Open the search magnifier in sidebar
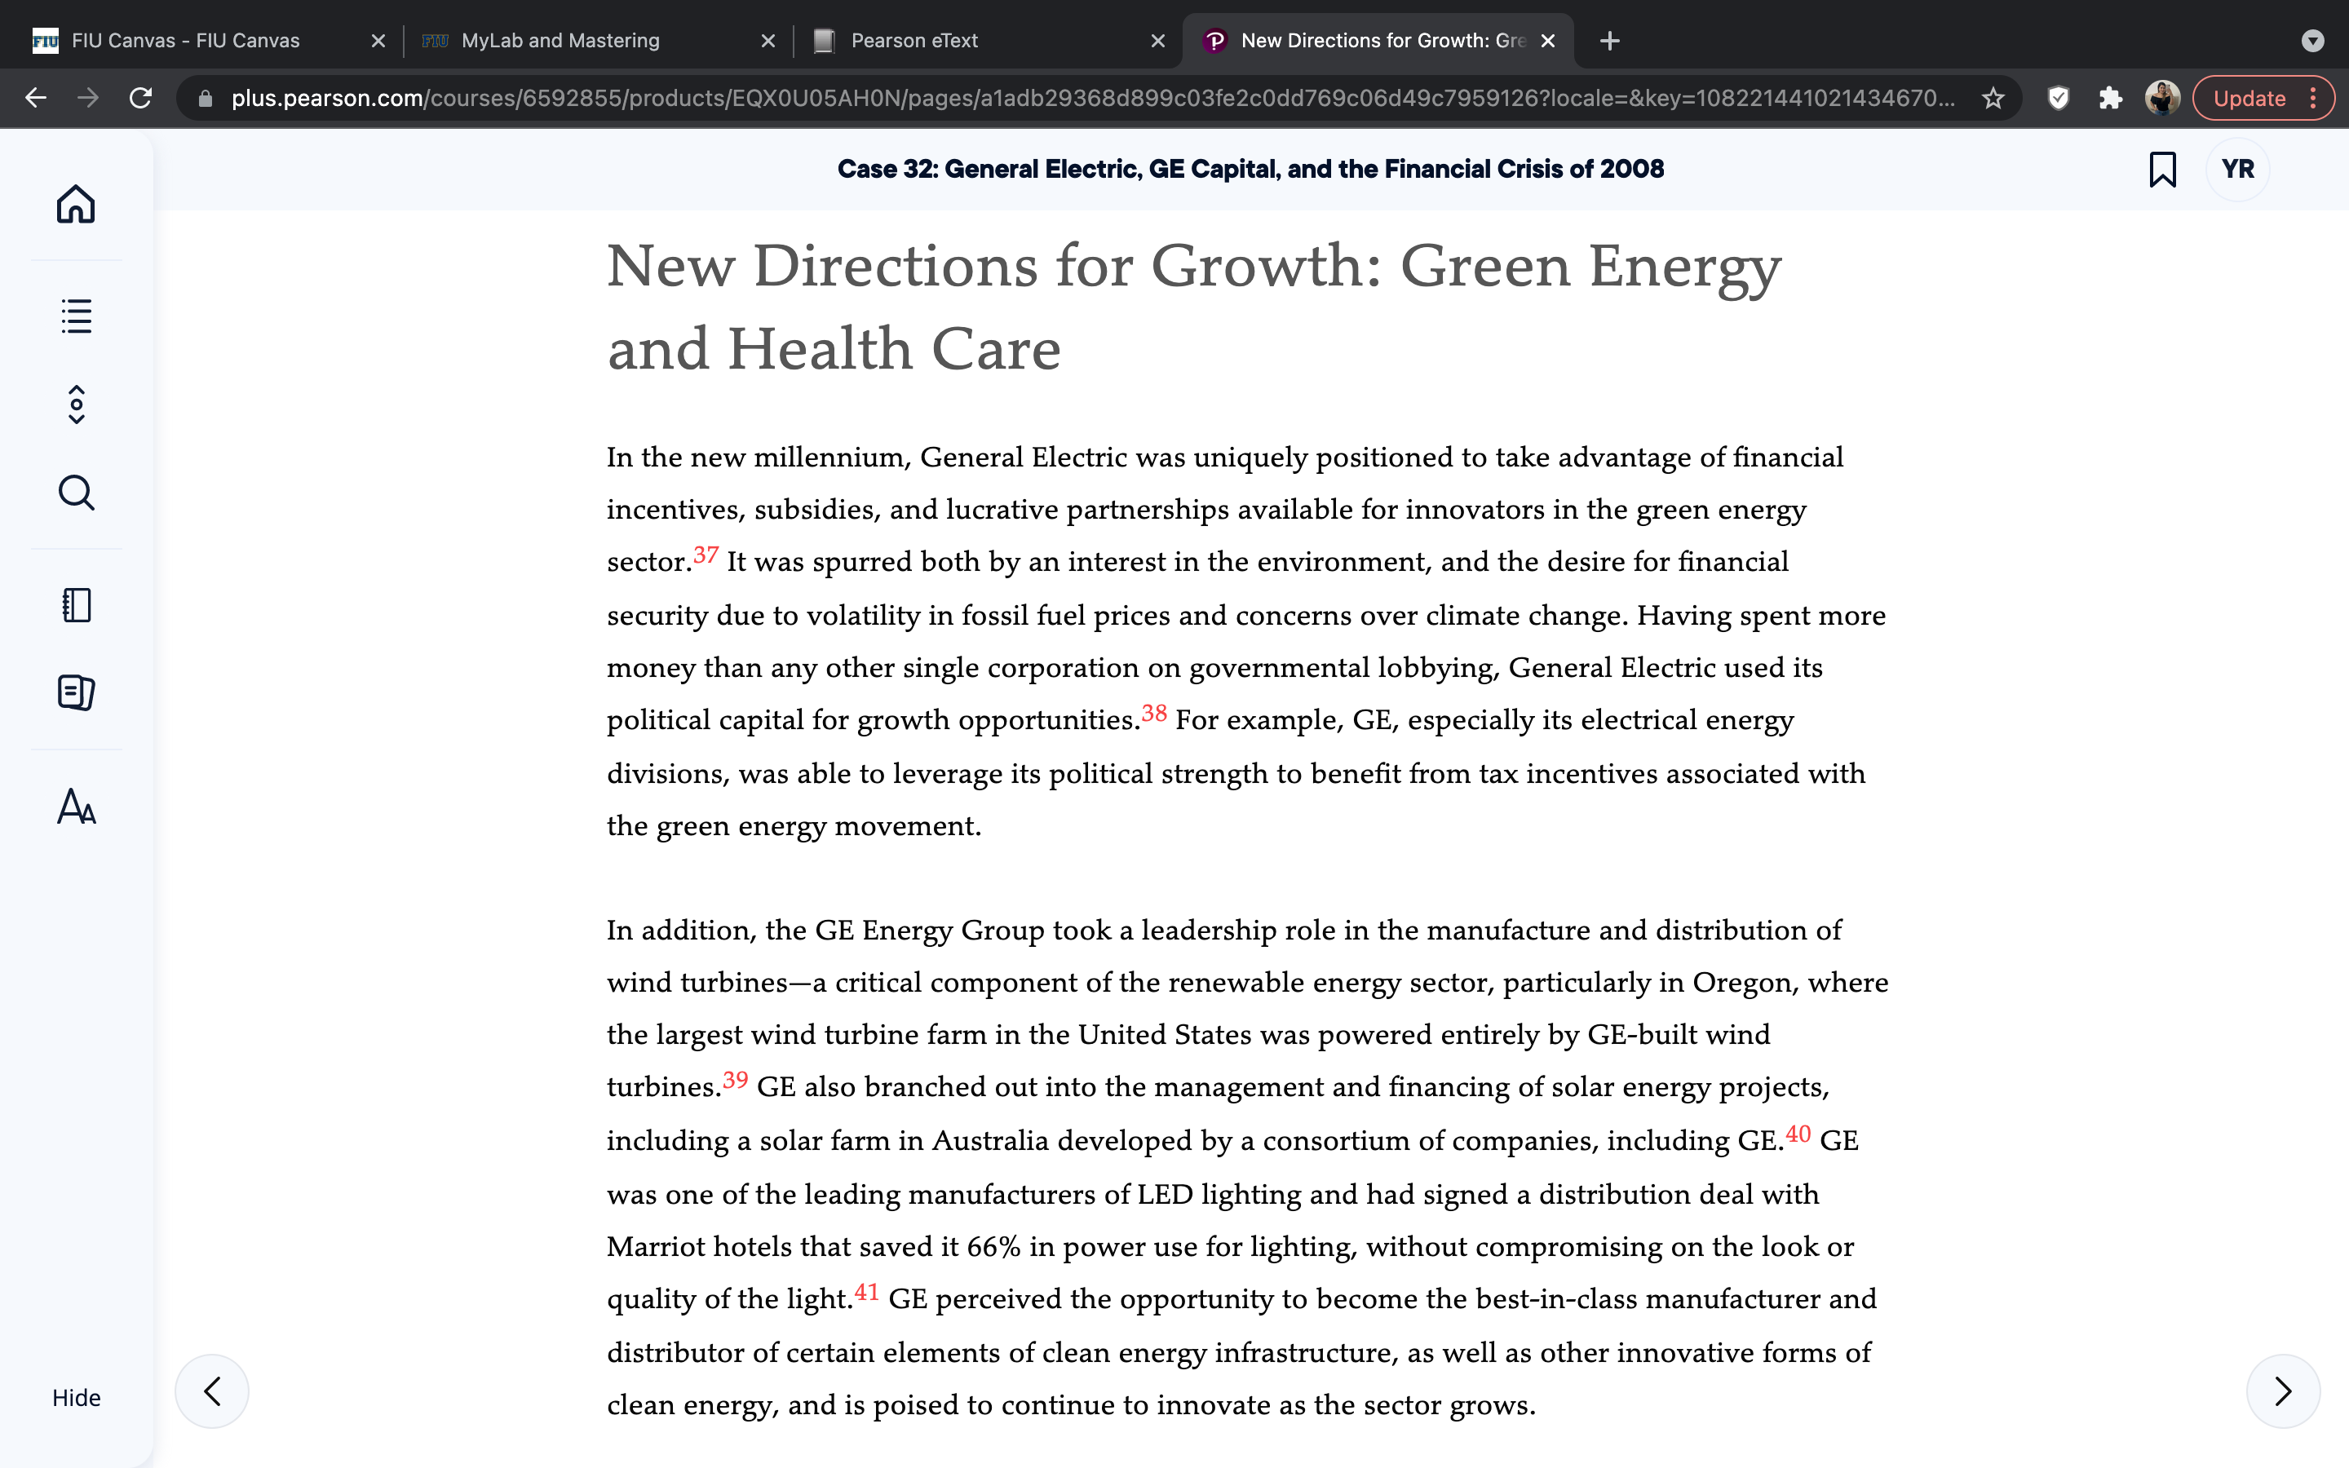The width and height of the screenshot is (2349, 1468). pyautogui.click(x=76, y=493)
